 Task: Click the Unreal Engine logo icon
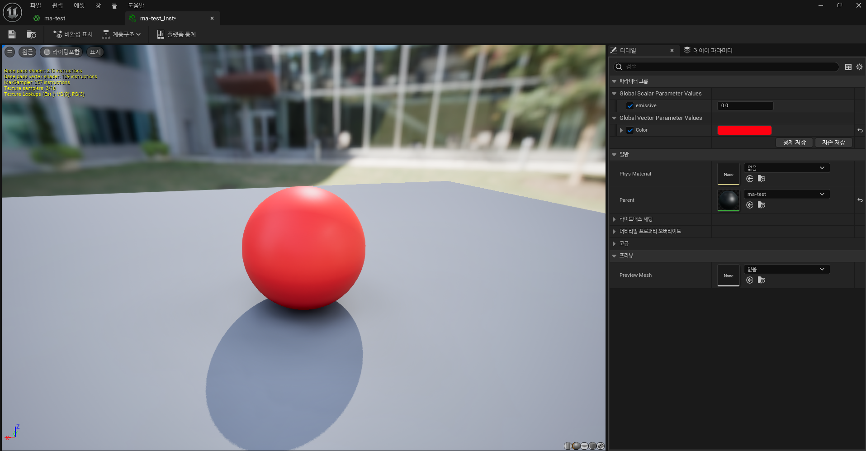12,12
